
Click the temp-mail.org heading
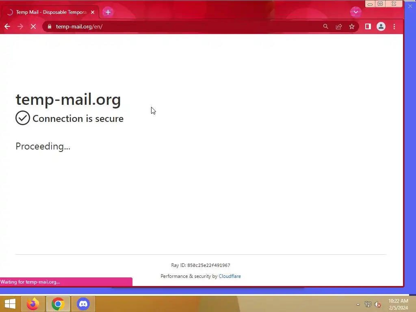coord(68,100)
